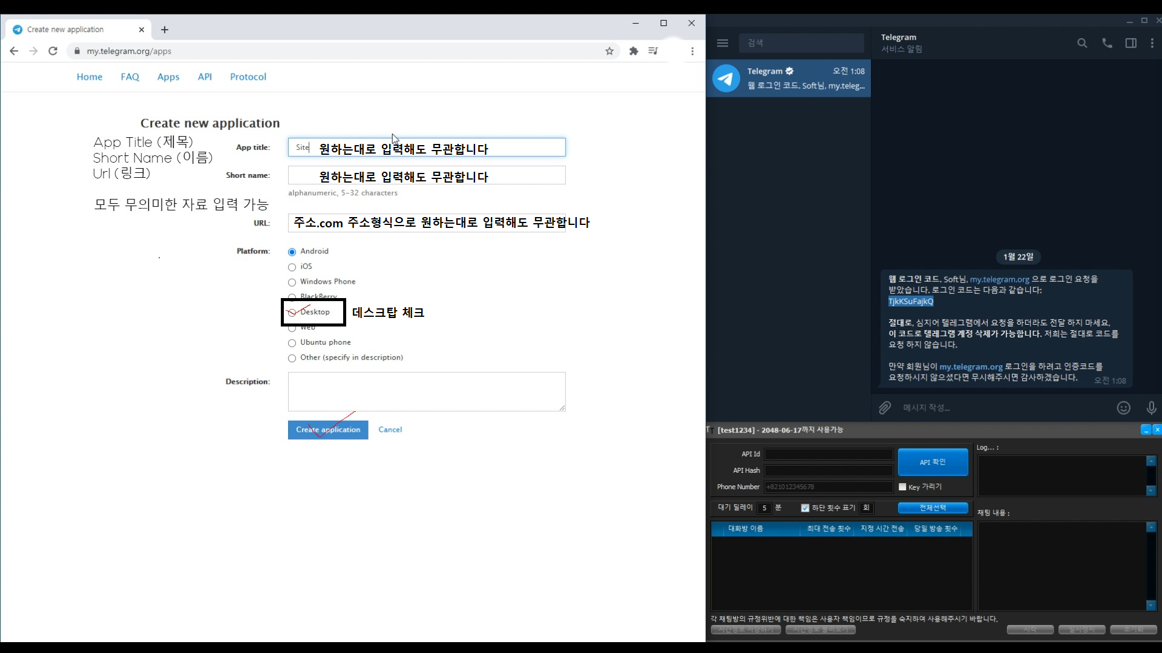Click the 1월 22일 date badge

[1018, 257]
